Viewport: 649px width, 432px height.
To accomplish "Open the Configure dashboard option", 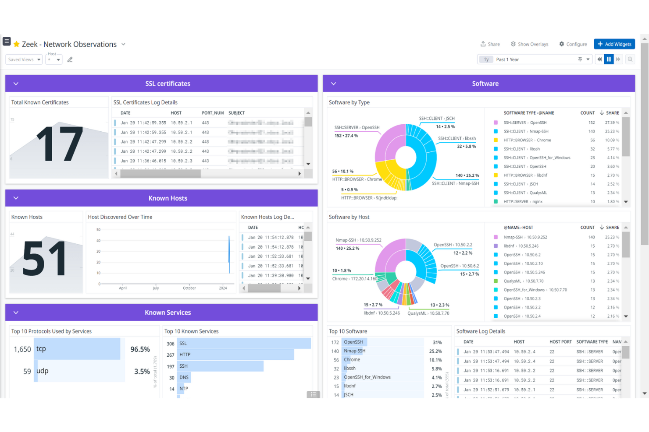I will pos(573,44).
